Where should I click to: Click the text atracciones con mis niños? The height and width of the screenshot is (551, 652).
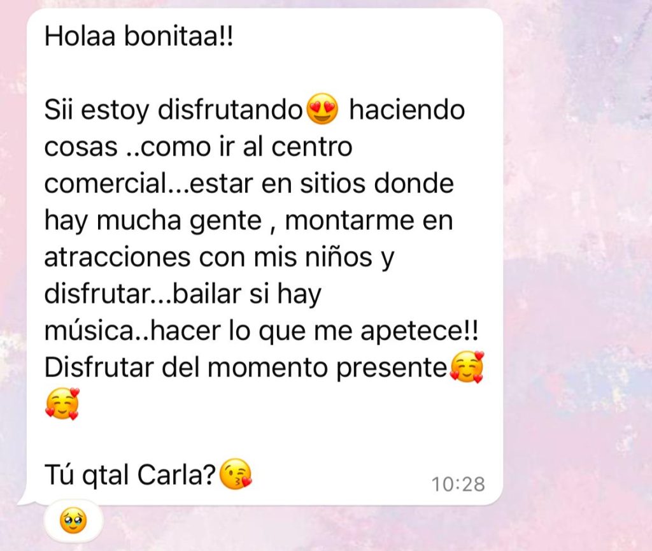[x=208, y=257]
